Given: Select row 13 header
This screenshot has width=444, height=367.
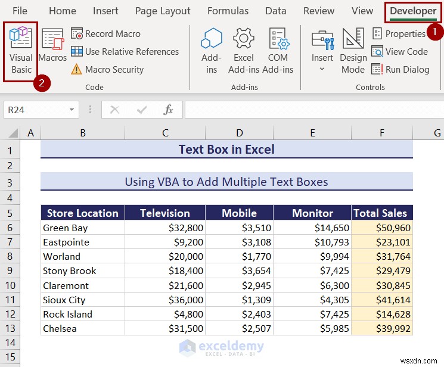Looking at the screenshot, I should coord(10,328).
